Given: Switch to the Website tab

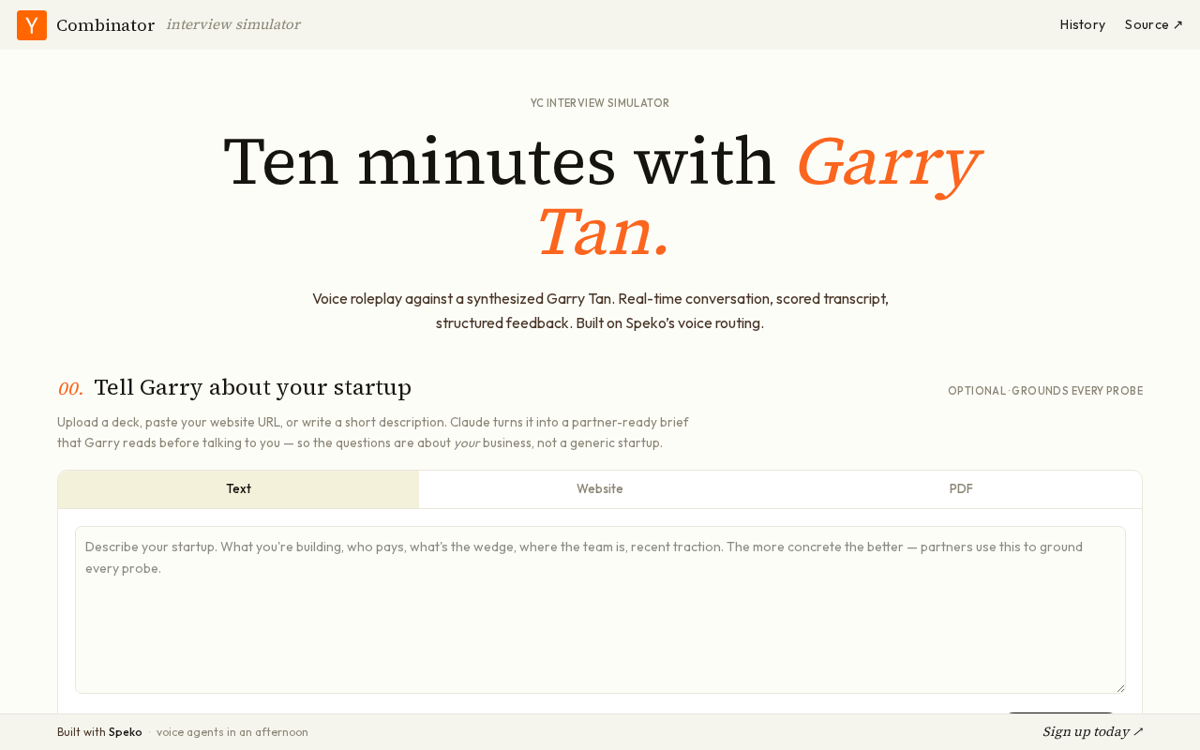Looking at the screenshot, I should [x=600, y=489].
